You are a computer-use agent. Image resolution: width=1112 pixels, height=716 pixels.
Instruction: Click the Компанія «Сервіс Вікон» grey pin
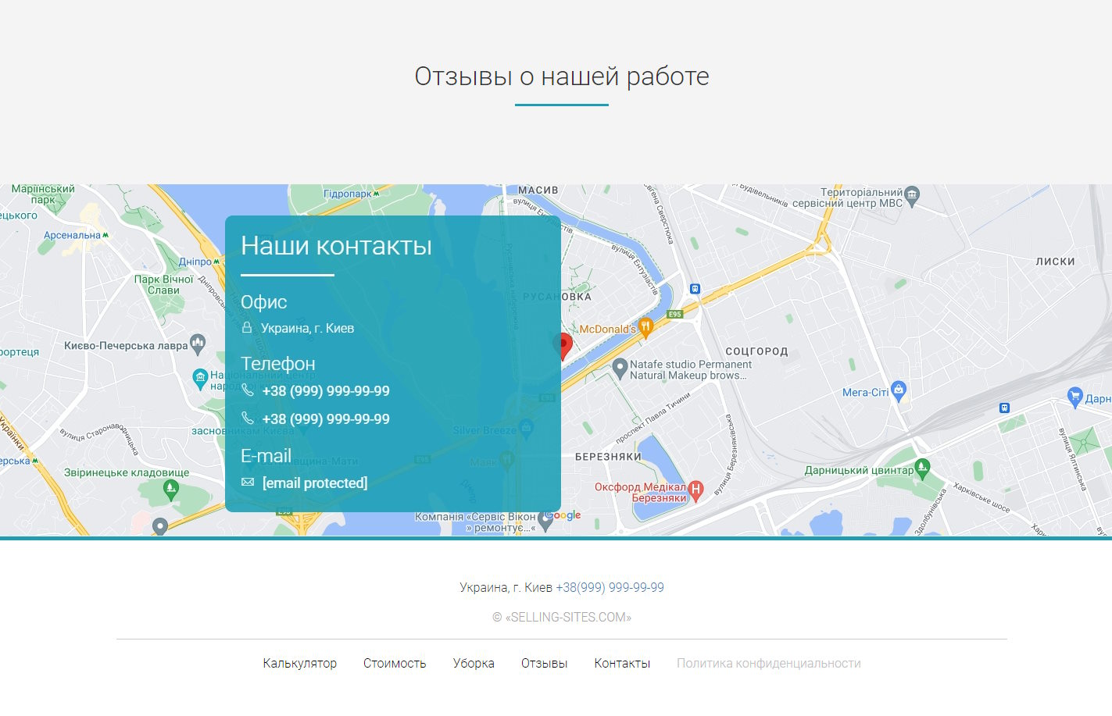coord(545,521)
